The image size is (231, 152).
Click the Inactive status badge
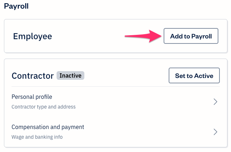coord(70,76)
